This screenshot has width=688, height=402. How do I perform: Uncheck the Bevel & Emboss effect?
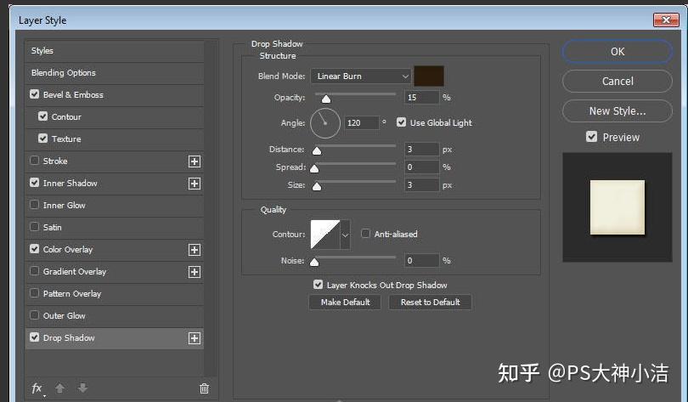(x=34, y=94)
